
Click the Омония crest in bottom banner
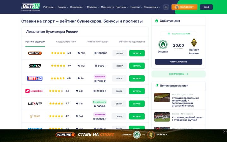(x=137, y=135)
